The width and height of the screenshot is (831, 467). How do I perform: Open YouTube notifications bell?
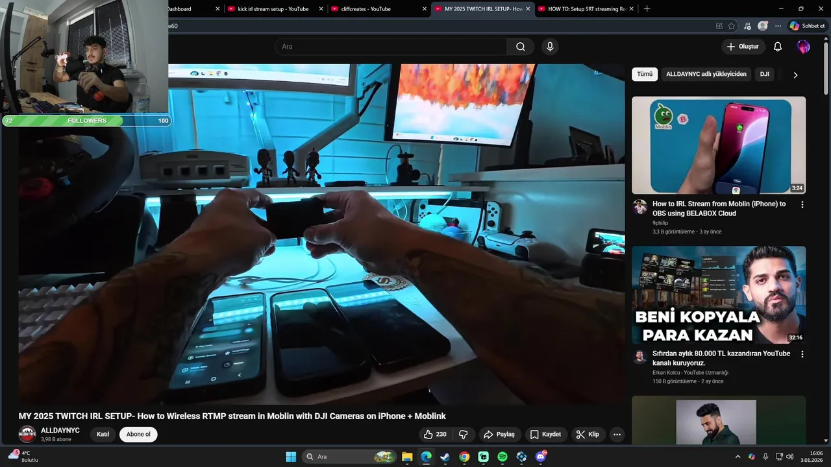coord(778,47)
